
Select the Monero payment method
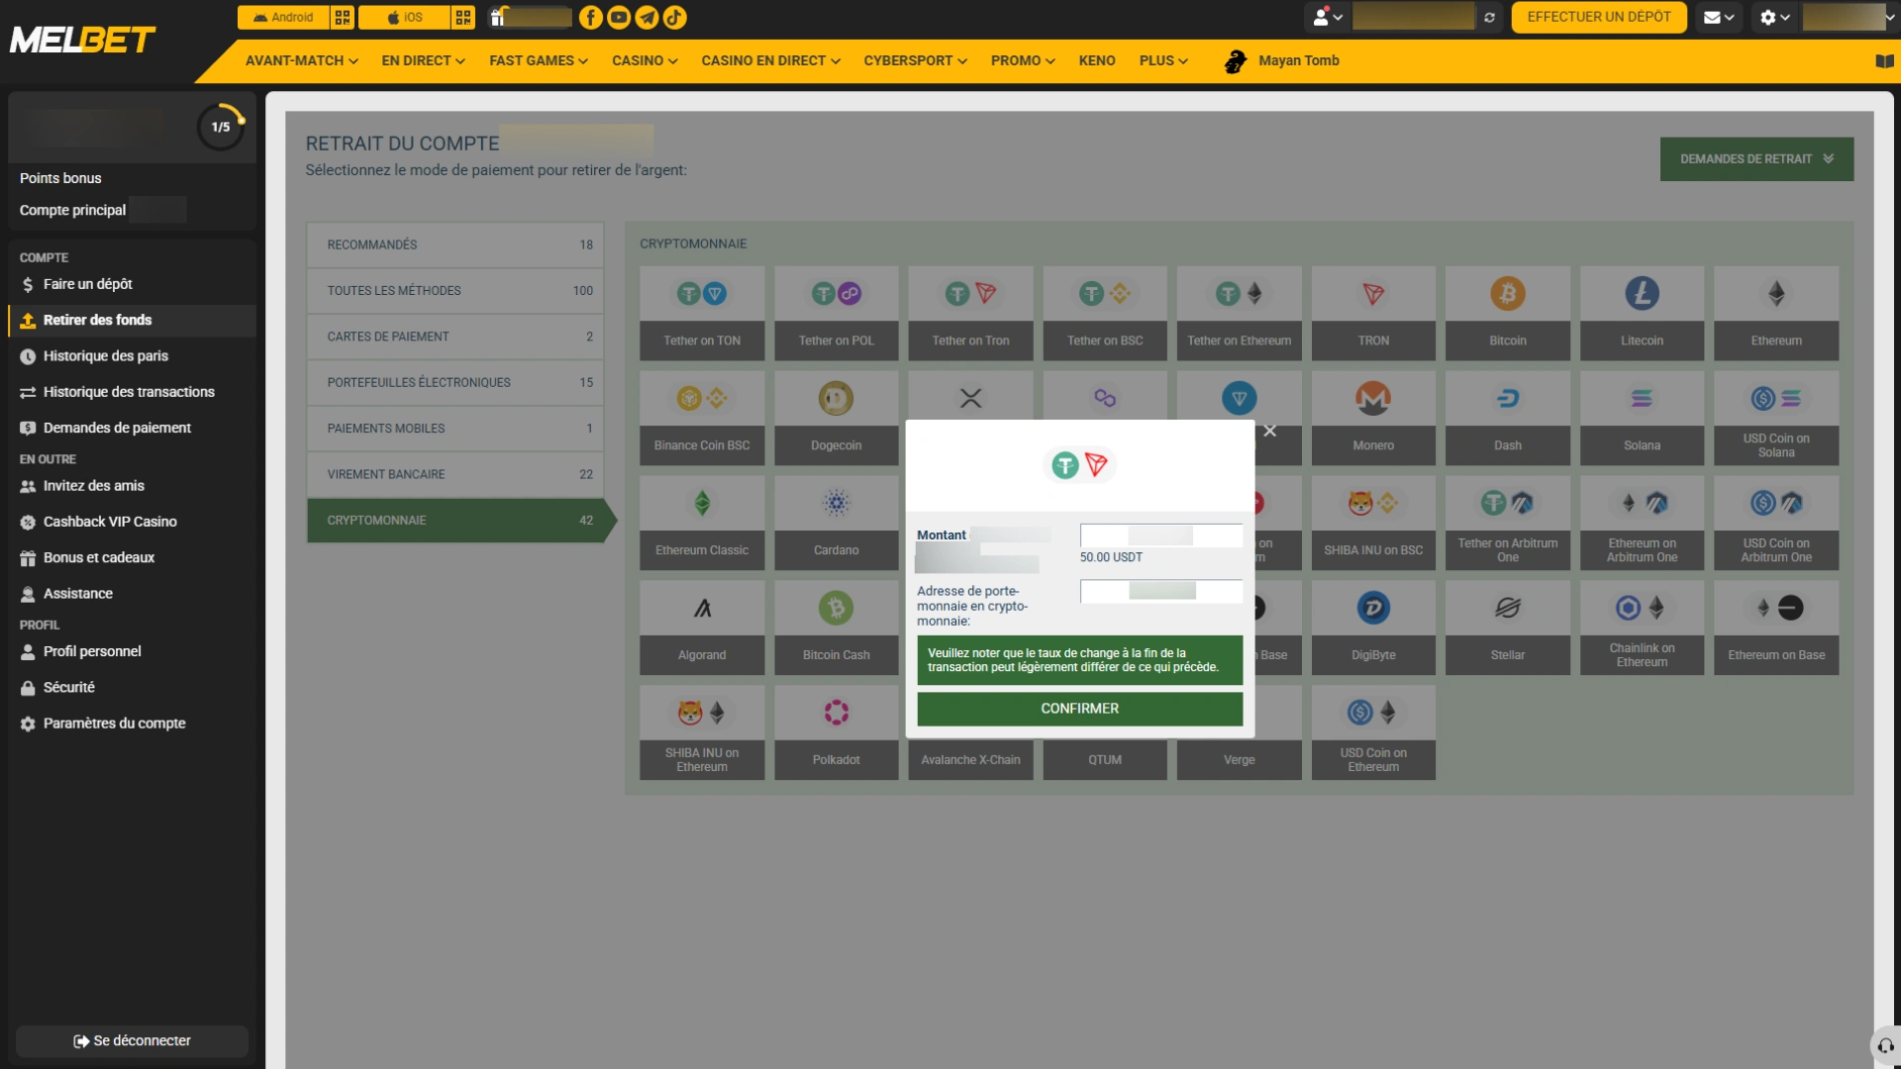pyautogui.click(x=1373, y=418)
